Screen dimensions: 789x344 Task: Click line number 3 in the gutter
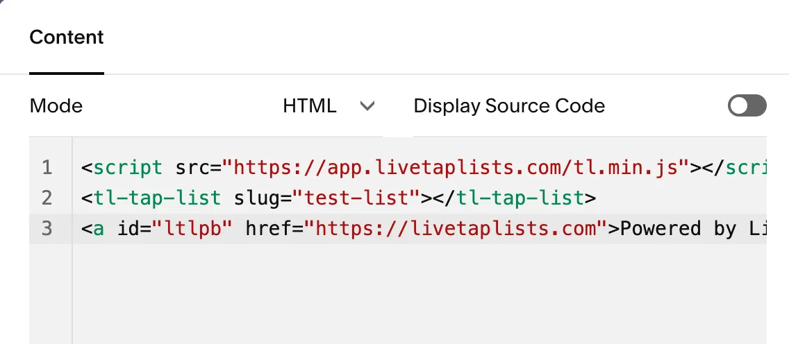coord(47,228)
